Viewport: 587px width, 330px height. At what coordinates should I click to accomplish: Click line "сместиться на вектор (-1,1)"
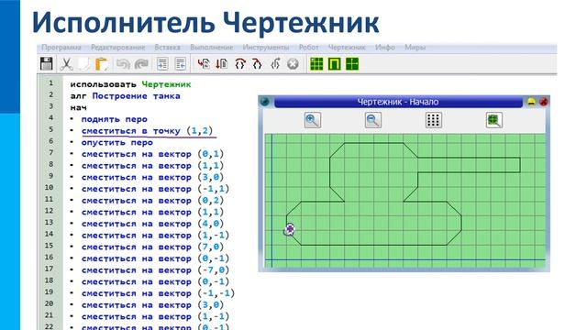point(155,189)
